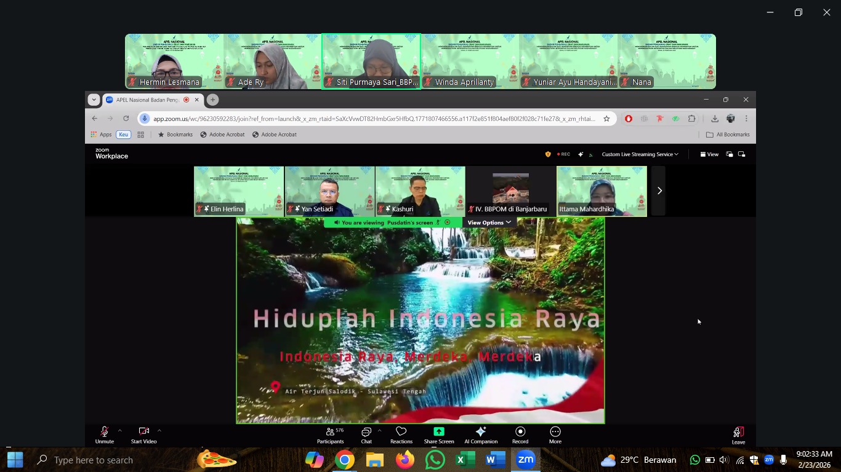Open AI Companion
Screen dimensions: 841x472
[x=481, y=435]
